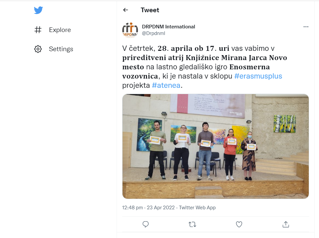The height and width of the screenshot is (238, 319).
Task: Click the Tweet header title
Action: (x=150, y=10)
